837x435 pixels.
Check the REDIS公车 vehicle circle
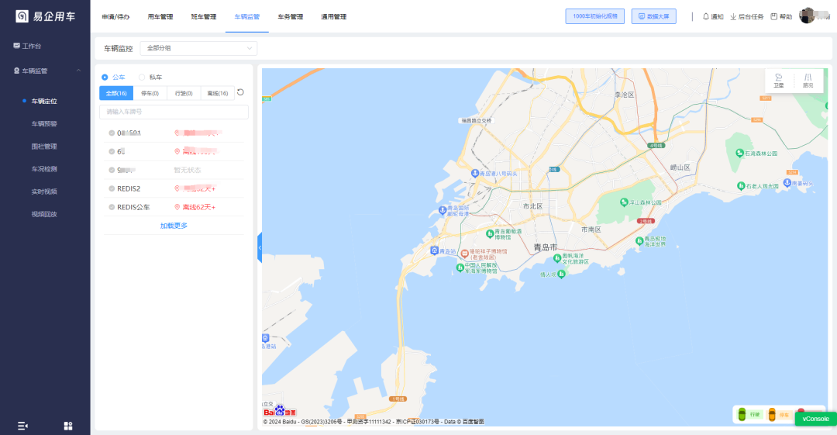point(112,207)
